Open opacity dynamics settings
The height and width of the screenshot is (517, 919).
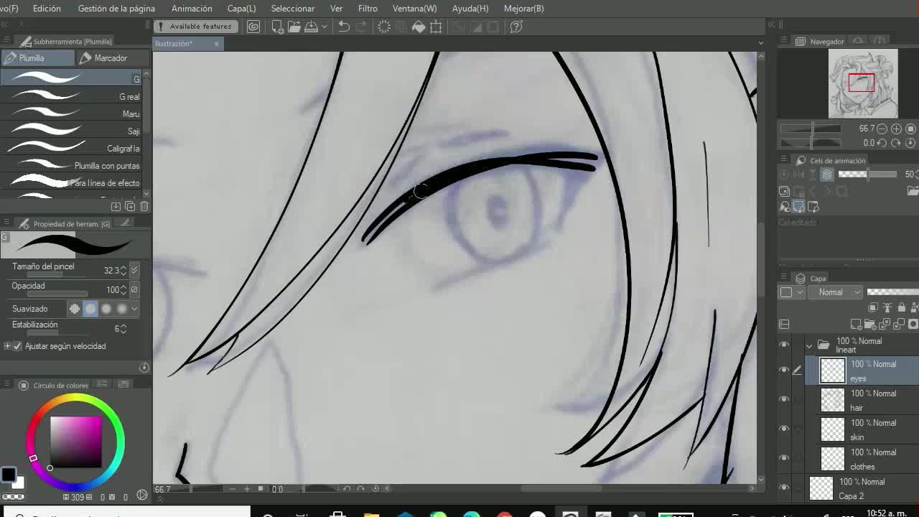(134, 289)
